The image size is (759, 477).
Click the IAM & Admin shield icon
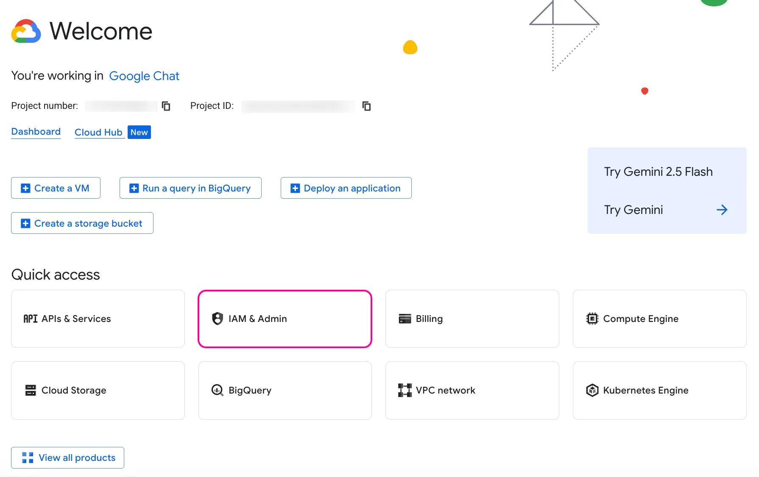[218, 319]
